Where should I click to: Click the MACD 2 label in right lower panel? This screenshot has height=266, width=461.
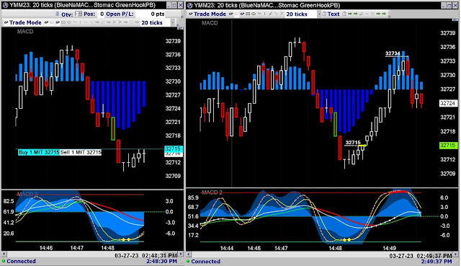[x=212, y=192]
